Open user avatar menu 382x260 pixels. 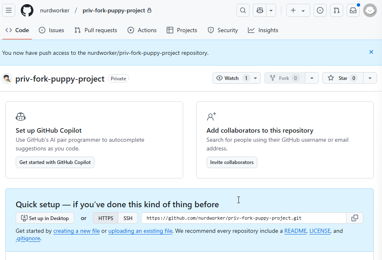[370, 10]
